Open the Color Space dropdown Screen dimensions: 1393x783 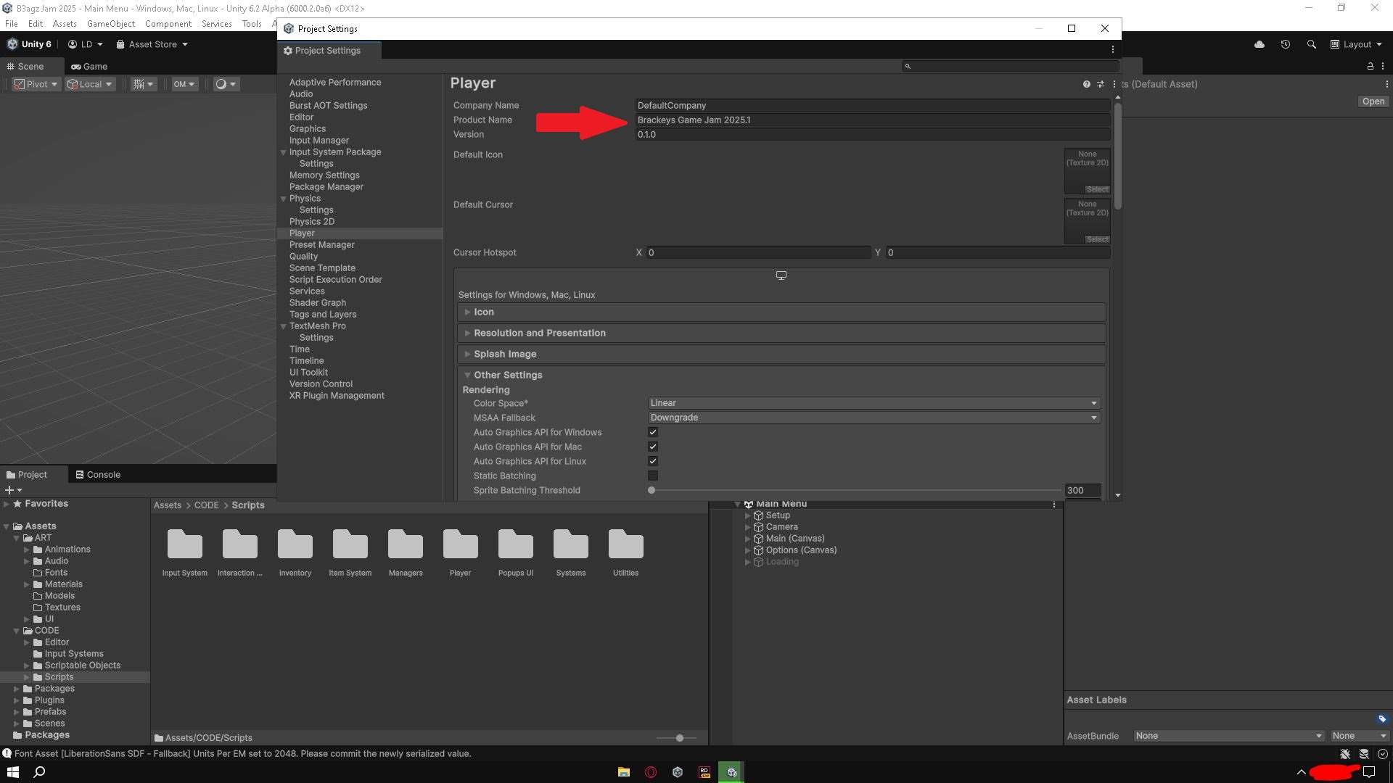pos(874,403)
